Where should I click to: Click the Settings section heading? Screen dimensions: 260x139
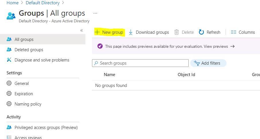pyautogui.click(x=14, y=73)
